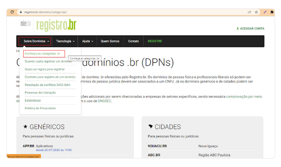Select Conheça as categorias .br

[42, 54]
